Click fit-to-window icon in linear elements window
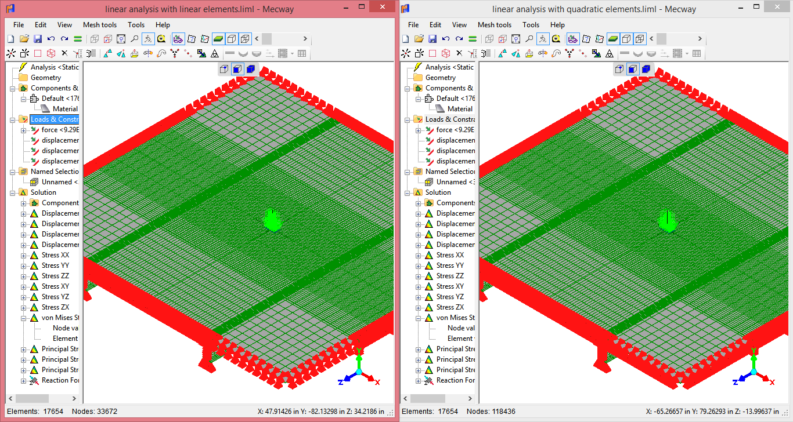Viewport: 793px width, 422px height. tap(121, 39)
